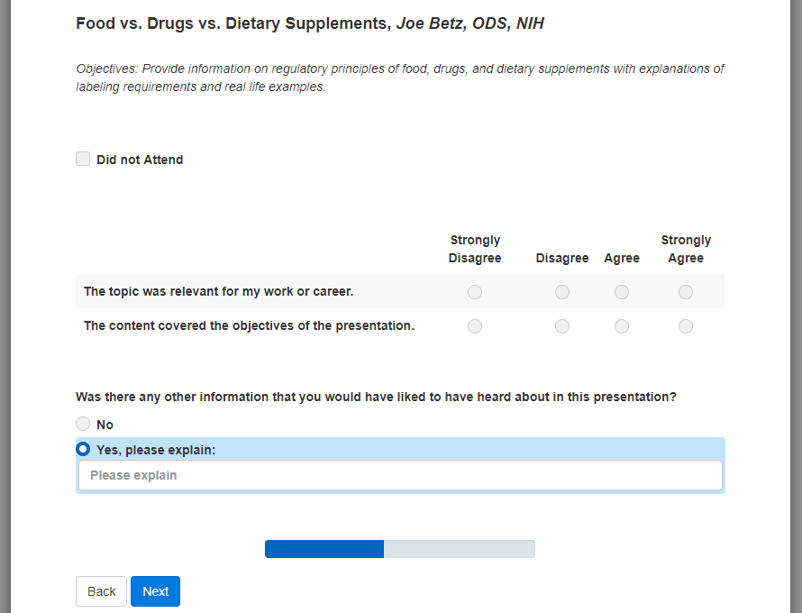Image resolution: width=802 pixels, height=613 pixels.
Task: Choose the 'Yes, please explain' radio option
Action: coord(83,449)
